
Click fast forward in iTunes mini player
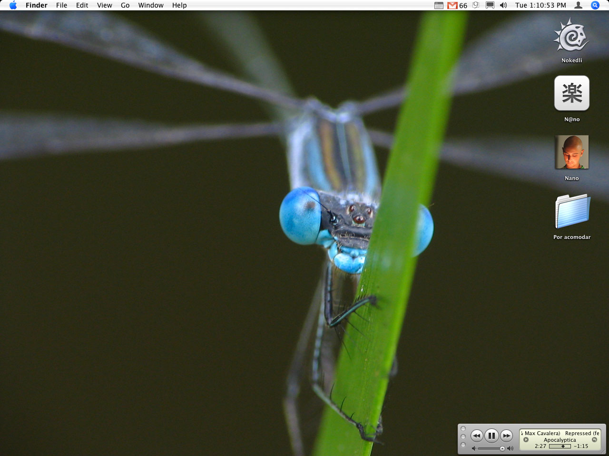(506, 436)
